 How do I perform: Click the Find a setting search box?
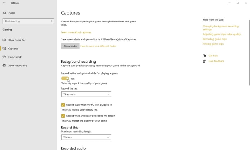coord(26,21)
